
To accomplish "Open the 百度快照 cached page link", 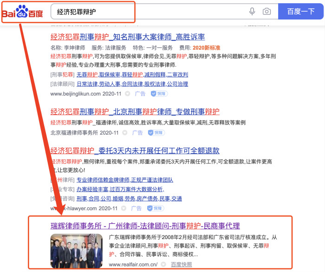I will coord(182,265).
